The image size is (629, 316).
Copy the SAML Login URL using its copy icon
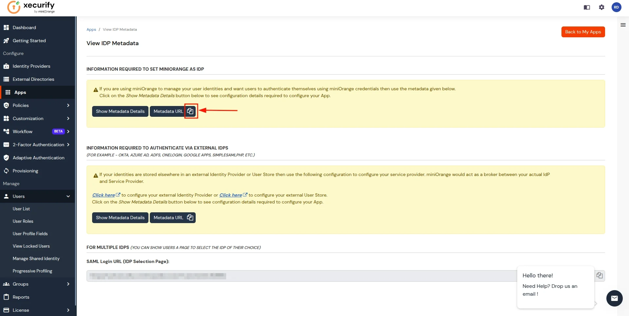pyautogui.click(x=600, y=275)
